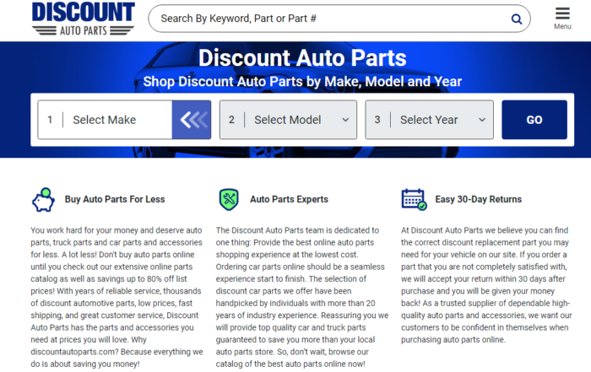
Task: Click the paragraph starting 'At Discount Auto Parts we believe'
Action: (486, 284)
